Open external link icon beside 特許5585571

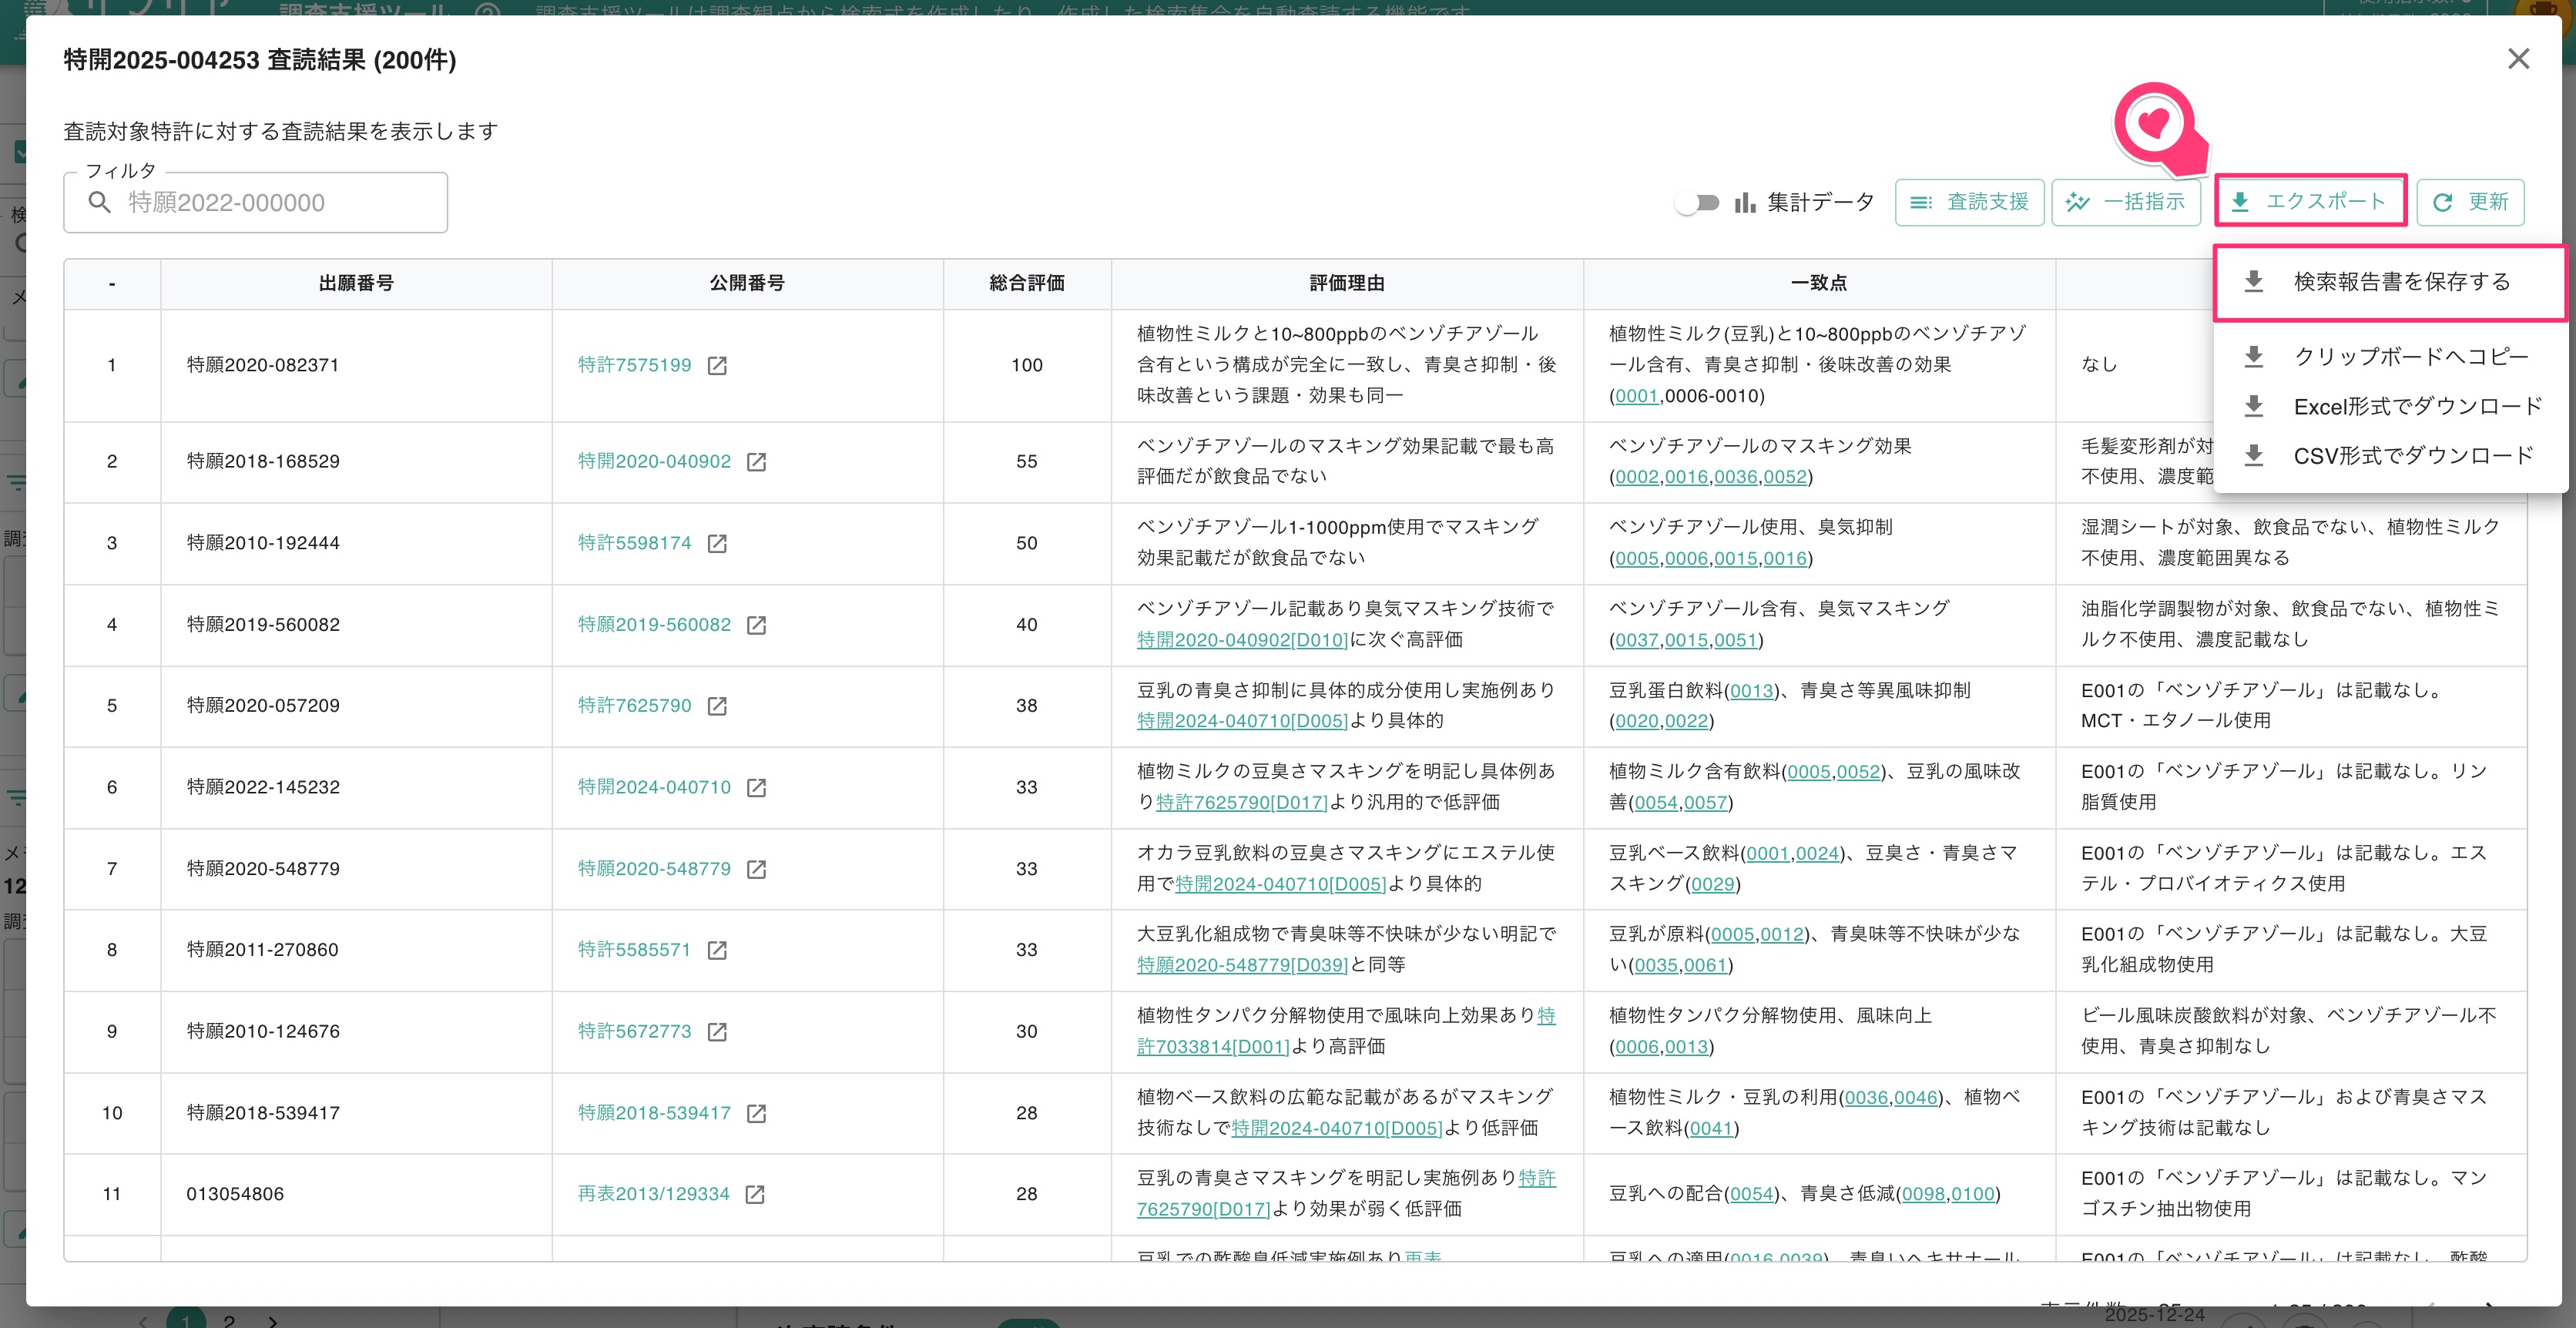coord(717,950)
